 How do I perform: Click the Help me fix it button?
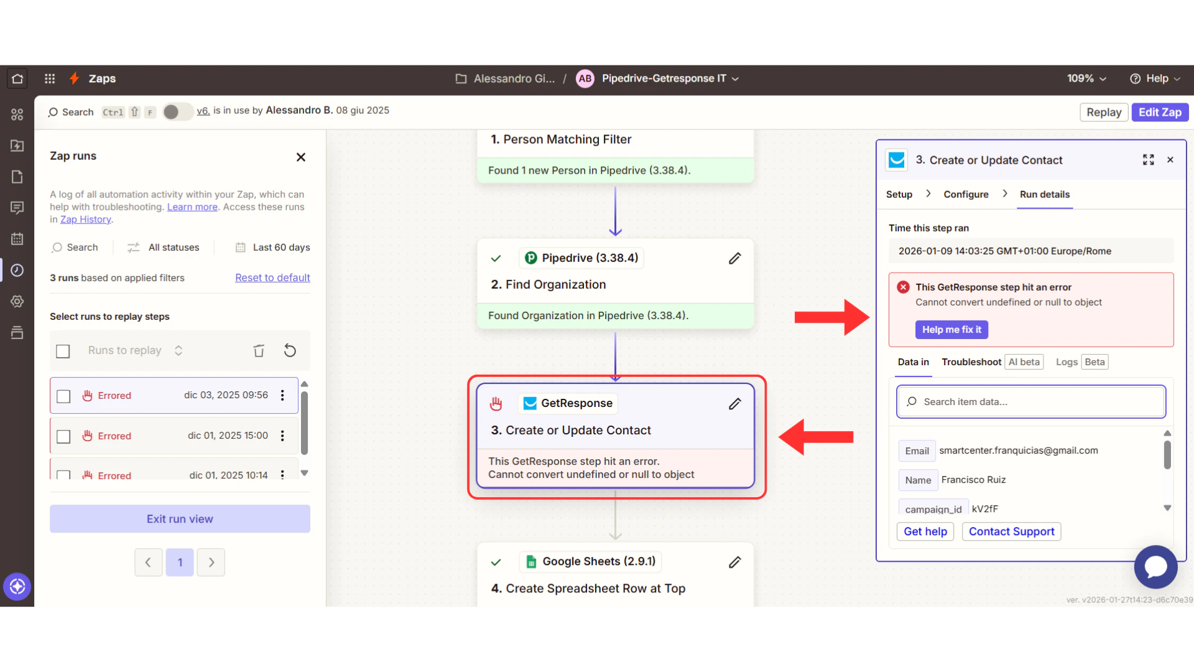(x=951, y=330)
